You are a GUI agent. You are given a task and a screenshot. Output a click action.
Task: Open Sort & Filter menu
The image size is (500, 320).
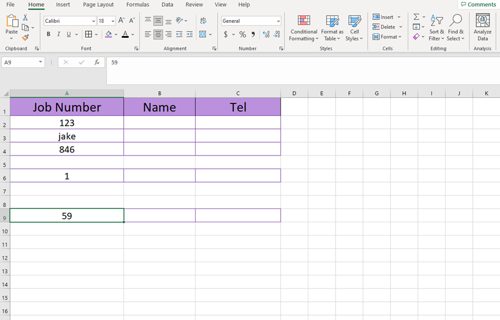[437, 27]
